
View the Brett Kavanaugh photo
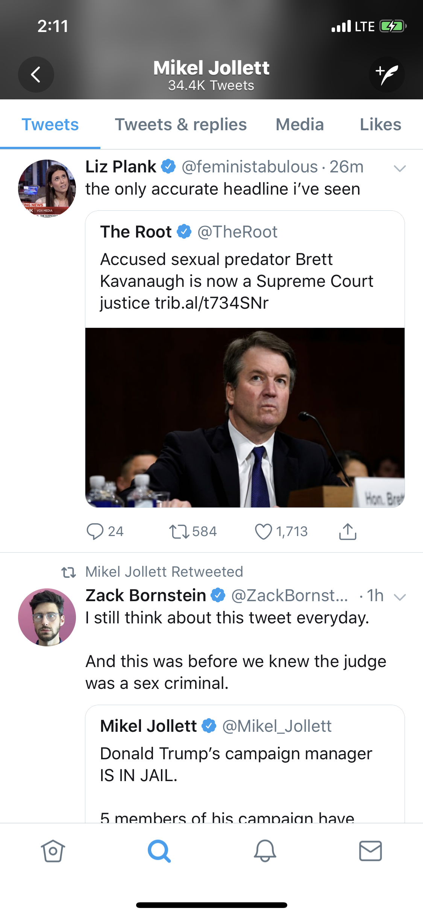pos(245,417)
